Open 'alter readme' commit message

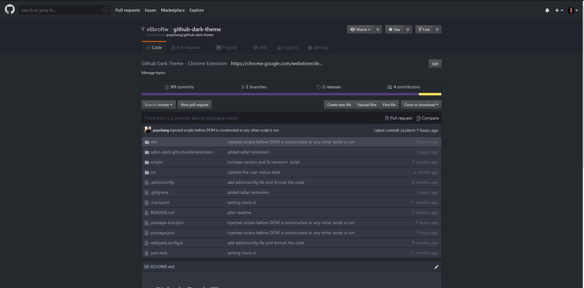[x=239, y=212]
